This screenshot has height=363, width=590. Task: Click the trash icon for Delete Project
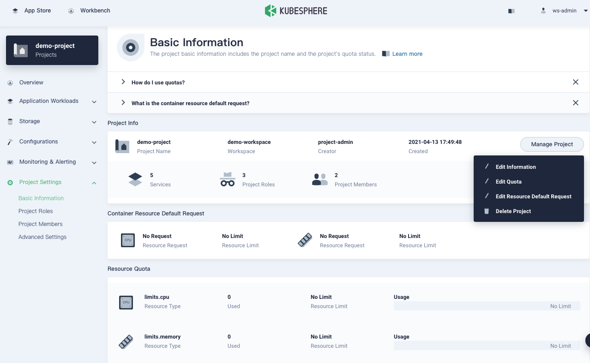coord(487,211)
